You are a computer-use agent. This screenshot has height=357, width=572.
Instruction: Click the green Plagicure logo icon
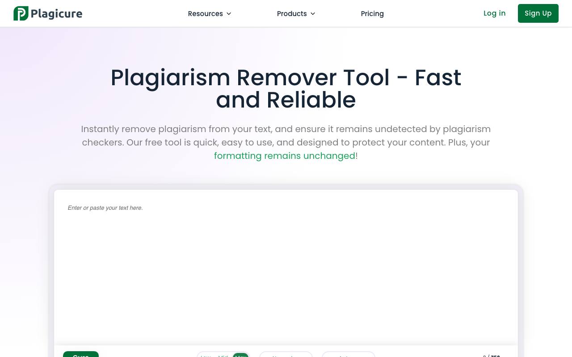(21, 13)
